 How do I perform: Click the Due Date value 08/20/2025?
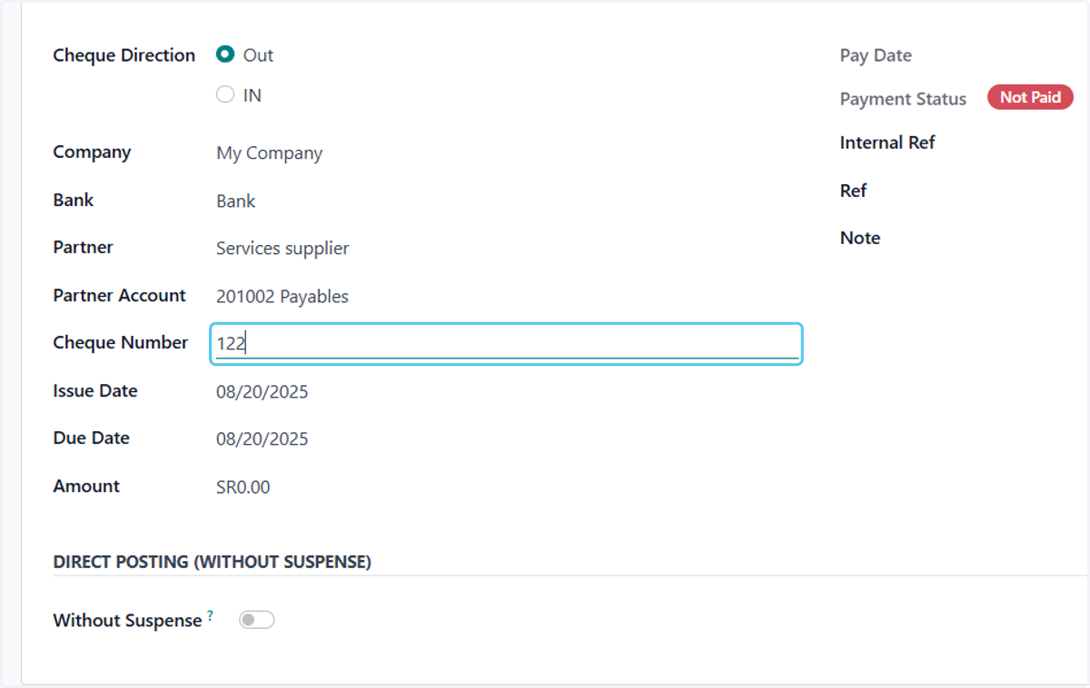[x=262, y=438]
